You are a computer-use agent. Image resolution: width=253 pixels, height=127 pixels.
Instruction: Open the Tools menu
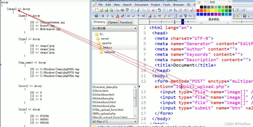pyautogui.click(x=166, y=5)
